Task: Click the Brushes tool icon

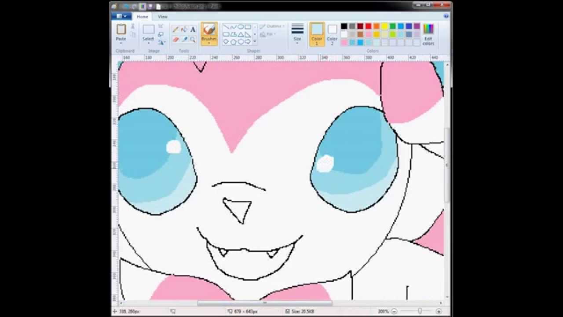Action: pos(209,29)
